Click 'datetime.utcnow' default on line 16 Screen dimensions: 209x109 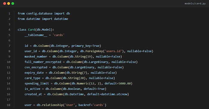114,94
